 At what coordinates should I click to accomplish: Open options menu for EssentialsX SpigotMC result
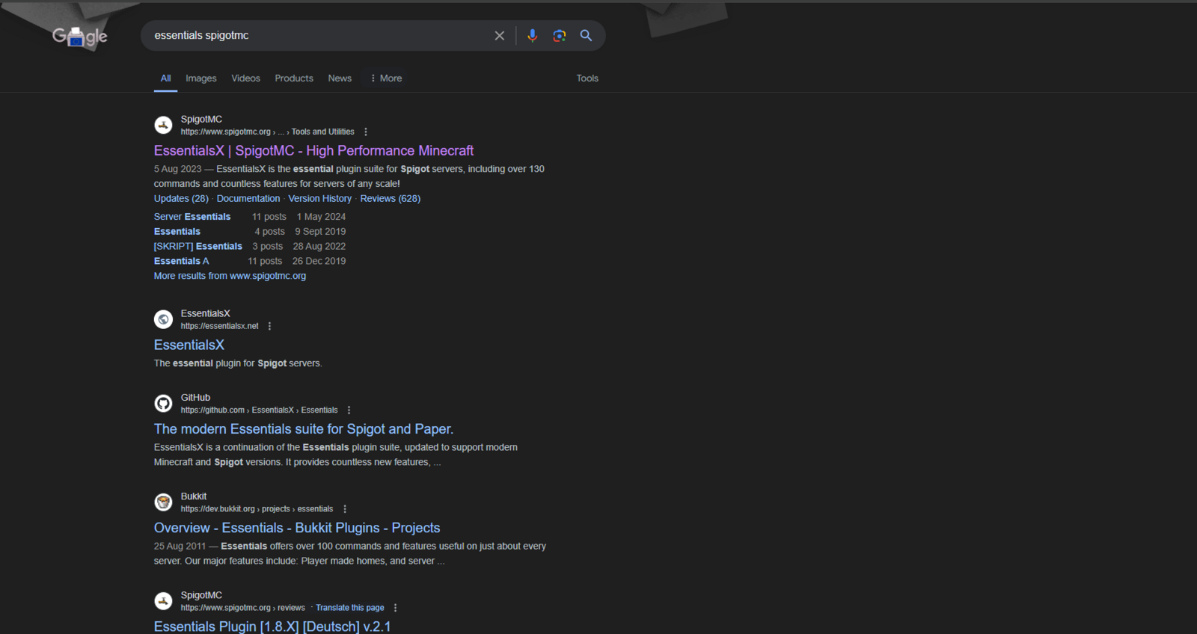[366, 132]
